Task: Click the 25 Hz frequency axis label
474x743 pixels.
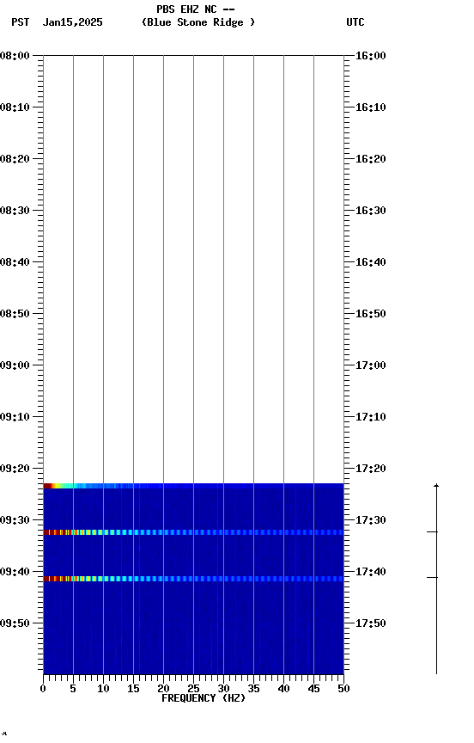Action: (x=193, y=689)
